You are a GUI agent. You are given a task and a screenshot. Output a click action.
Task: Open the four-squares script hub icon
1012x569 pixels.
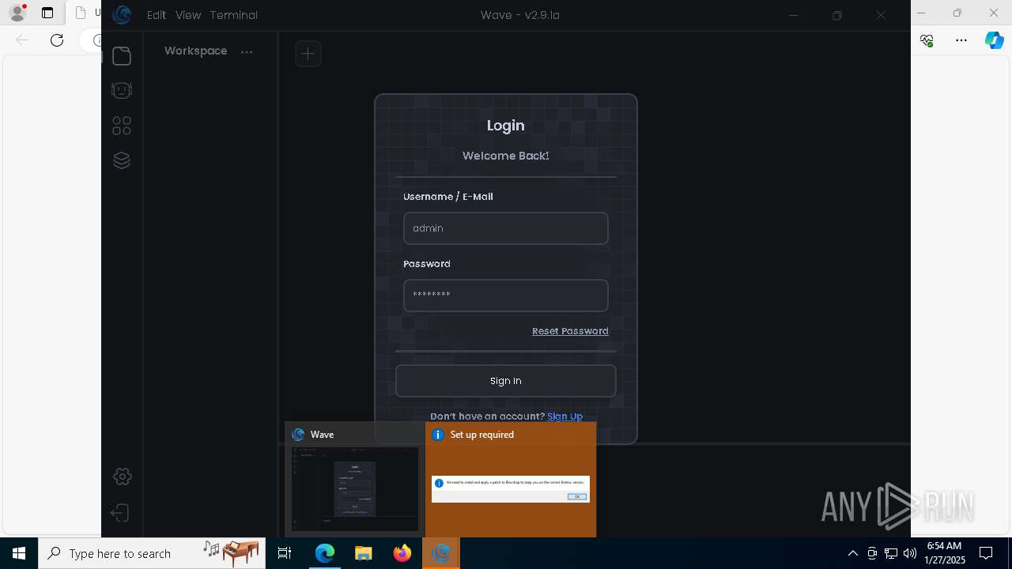point(121,126)
